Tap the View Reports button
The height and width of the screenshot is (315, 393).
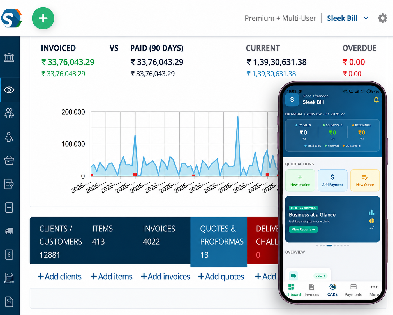coord(303,229)
